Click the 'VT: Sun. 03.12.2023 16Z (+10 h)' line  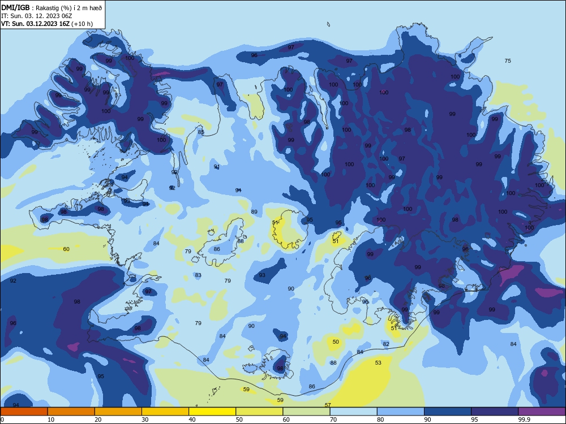[47, 24]
